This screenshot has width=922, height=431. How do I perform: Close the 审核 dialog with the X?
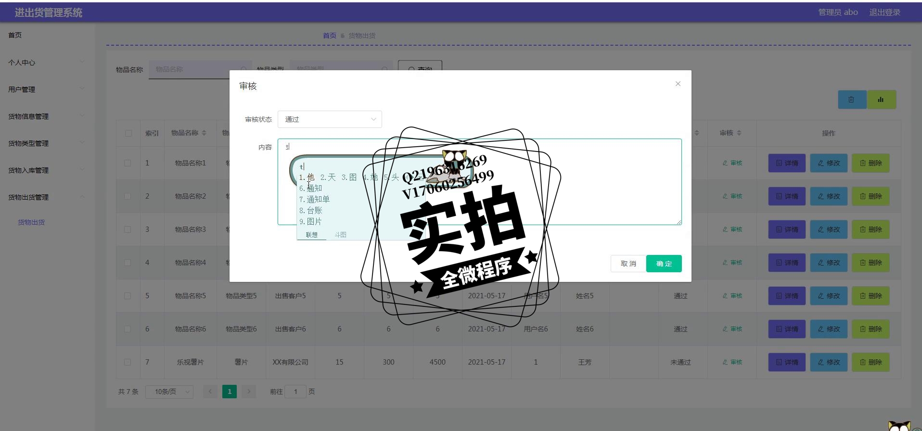[x=678, y=84]
